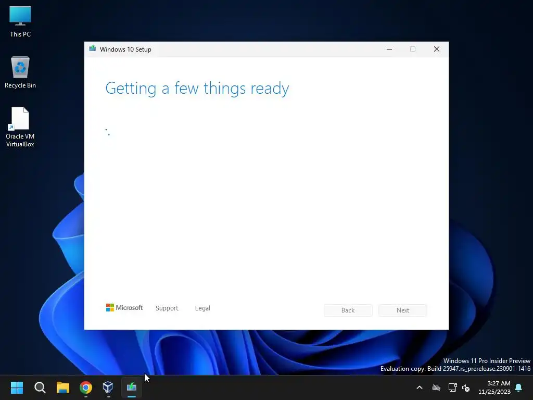Select Oracle VM VirtualBox desktop shortcut

[x=20, y=127]
